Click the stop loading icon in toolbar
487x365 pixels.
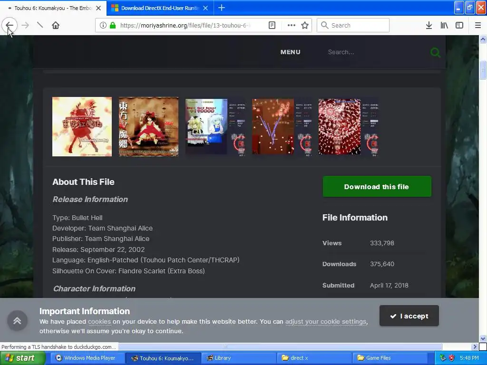(x=40, y=25)
